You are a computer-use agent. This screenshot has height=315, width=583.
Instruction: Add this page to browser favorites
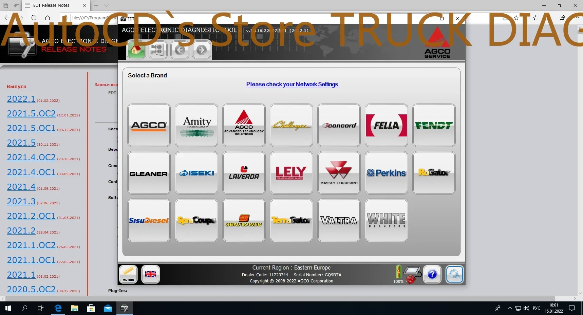[x=516, y=18]
